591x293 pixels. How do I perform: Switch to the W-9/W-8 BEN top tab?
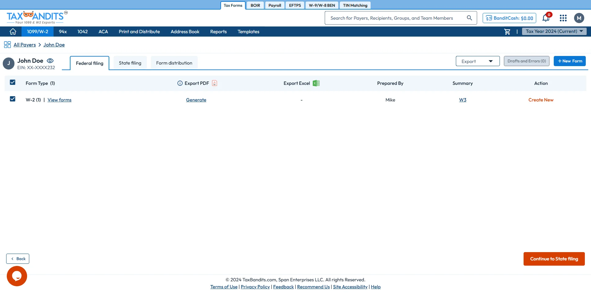(x=322, y=6)
